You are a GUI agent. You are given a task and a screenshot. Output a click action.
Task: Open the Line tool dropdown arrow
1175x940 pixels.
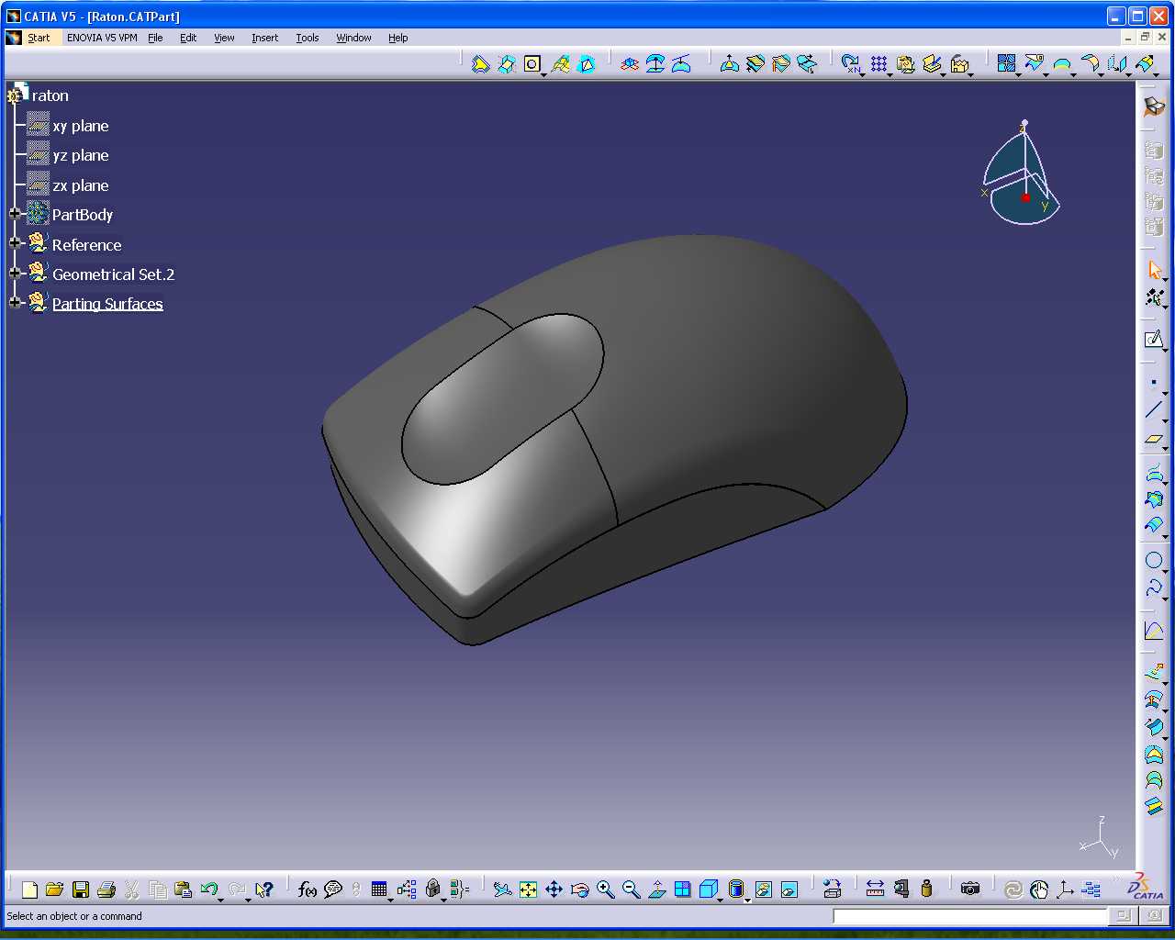1166,420
